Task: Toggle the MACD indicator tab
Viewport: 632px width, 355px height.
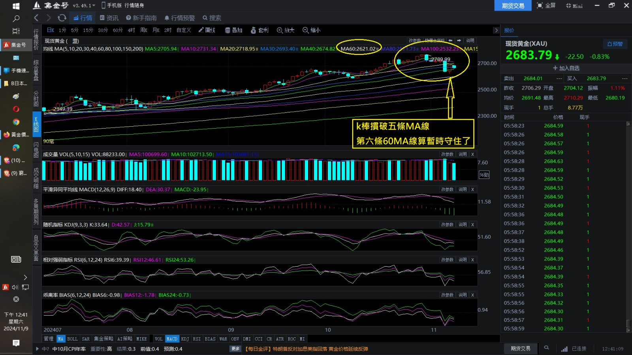Action: [x=172, y=339]
